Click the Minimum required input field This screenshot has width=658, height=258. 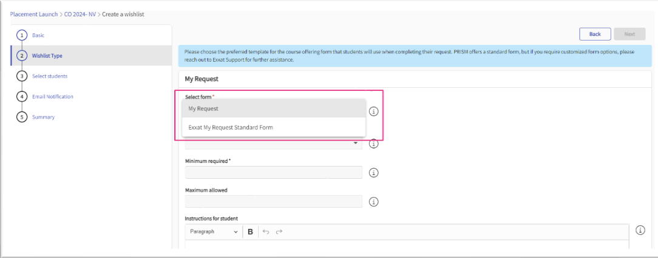[273, 173]
